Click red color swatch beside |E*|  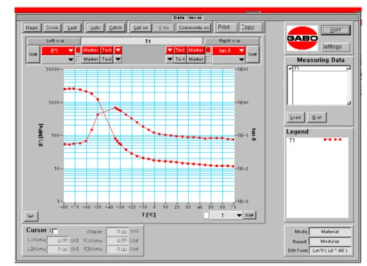coord(78,50)
